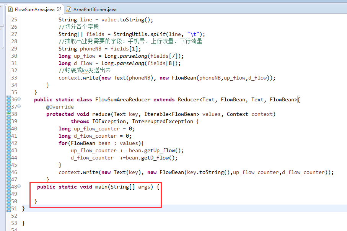Click 'bean.getD_flow()' on line 44
Image resolution: width=347 pixels, height=231 pixels.
150,158
